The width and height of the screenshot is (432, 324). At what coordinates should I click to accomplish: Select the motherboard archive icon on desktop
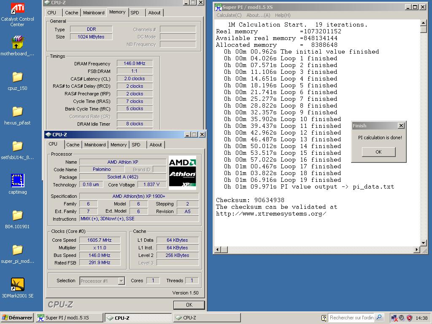17,42
